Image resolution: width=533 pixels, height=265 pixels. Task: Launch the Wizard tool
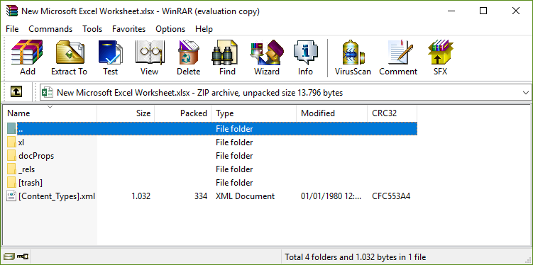coord(267,57)
